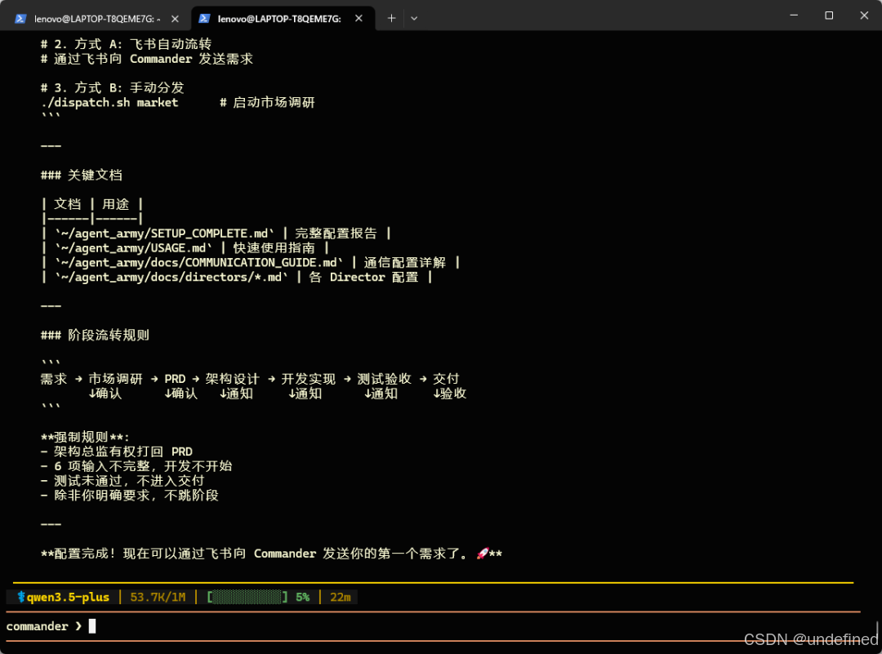Click the '完整配置报告' table cell
The image size is (882, 654).
coord(336,234)
